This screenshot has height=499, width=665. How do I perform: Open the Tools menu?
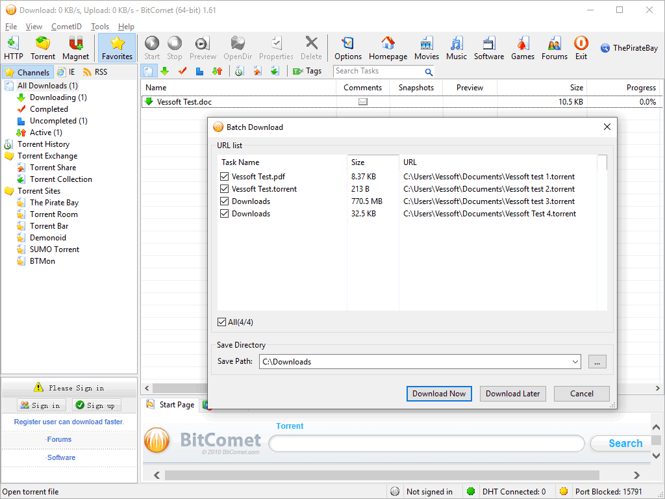tap(100, 26)
